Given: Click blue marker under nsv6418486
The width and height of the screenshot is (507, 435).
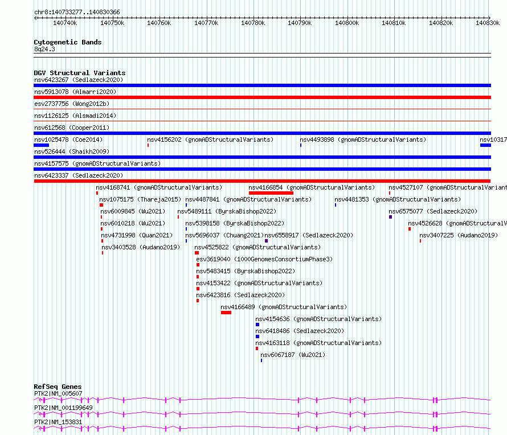Looking at the screenshot, I should point(257,336).
